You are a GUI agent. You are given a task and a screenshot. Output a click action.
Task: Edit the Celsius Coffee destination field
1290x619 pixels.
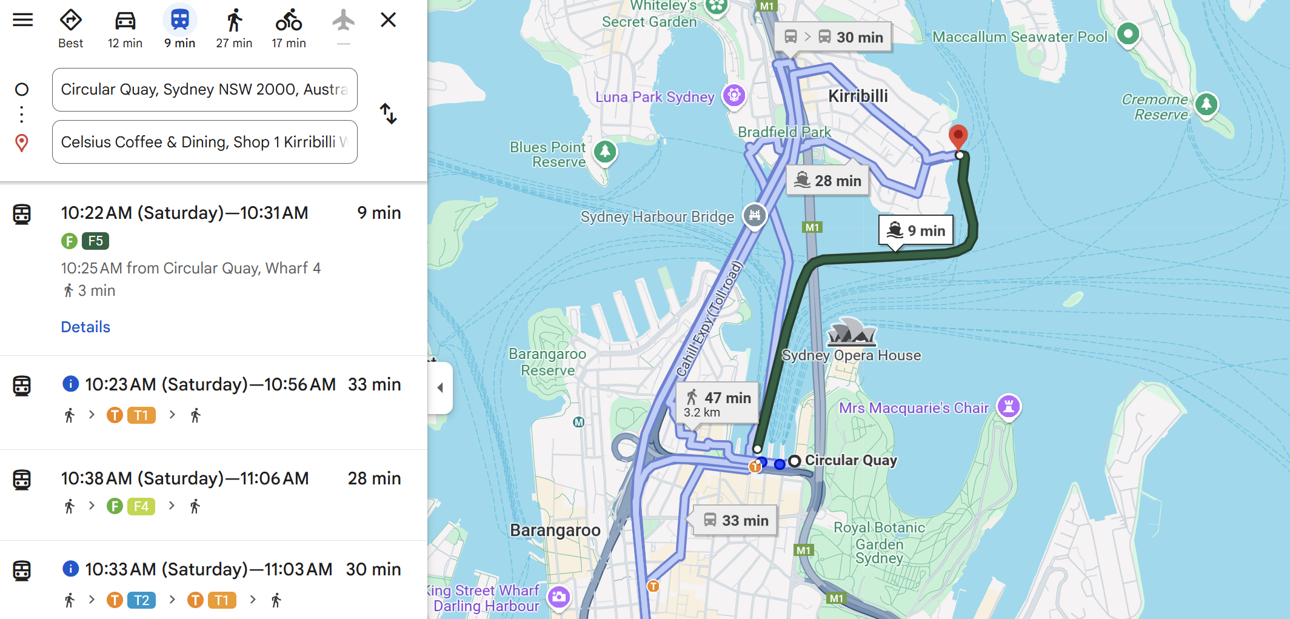205,142
